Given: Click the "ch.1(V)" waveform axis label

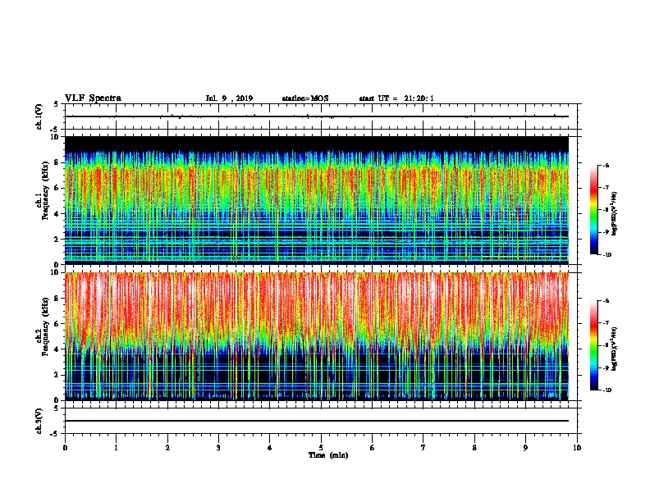Looking at the screenshot, I should coord(39,116).
